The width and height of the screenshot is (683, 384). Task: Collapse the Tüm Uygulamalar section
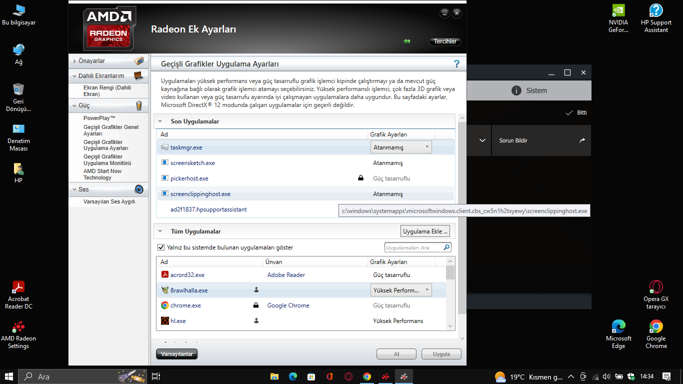pos(160,231)
